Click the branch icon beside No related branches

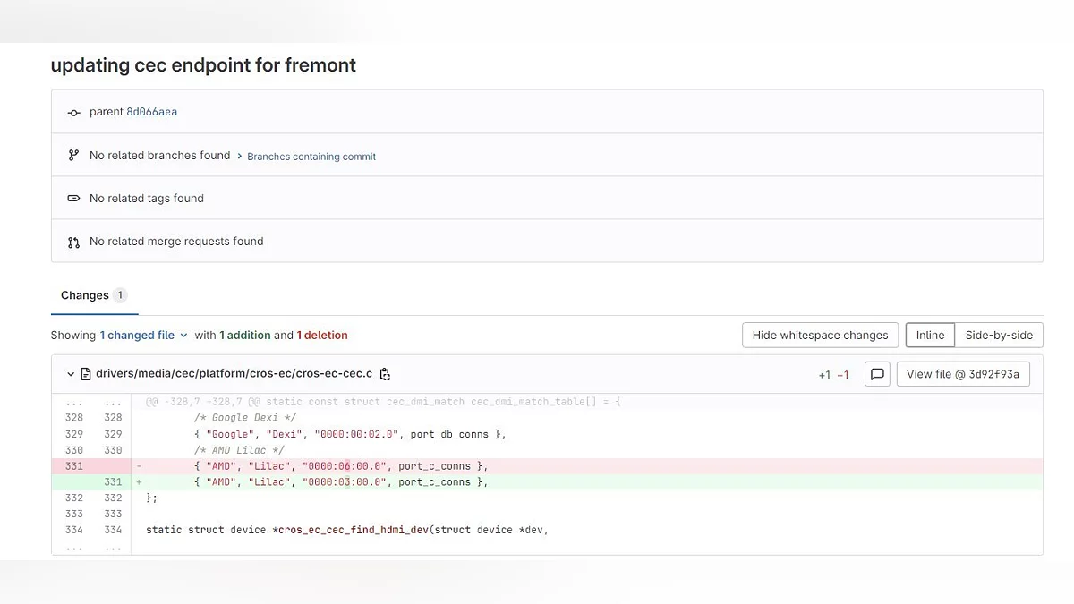pos(74,156)
